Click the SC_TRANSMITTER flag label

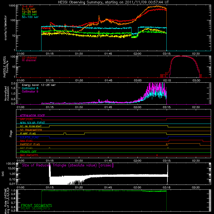coord(31,130)
